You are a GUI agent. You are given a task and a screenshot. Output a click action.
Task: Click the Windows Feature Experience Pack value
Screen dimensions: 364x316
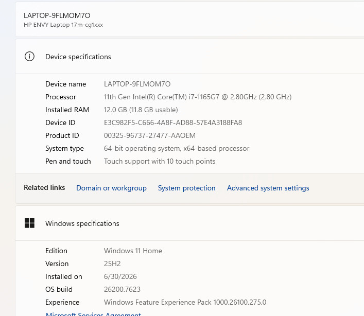(185, 302)
